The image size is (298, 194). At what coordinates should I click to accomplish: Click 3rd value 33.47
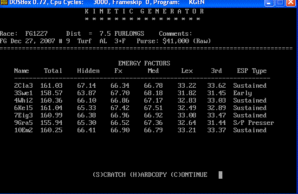216,116
